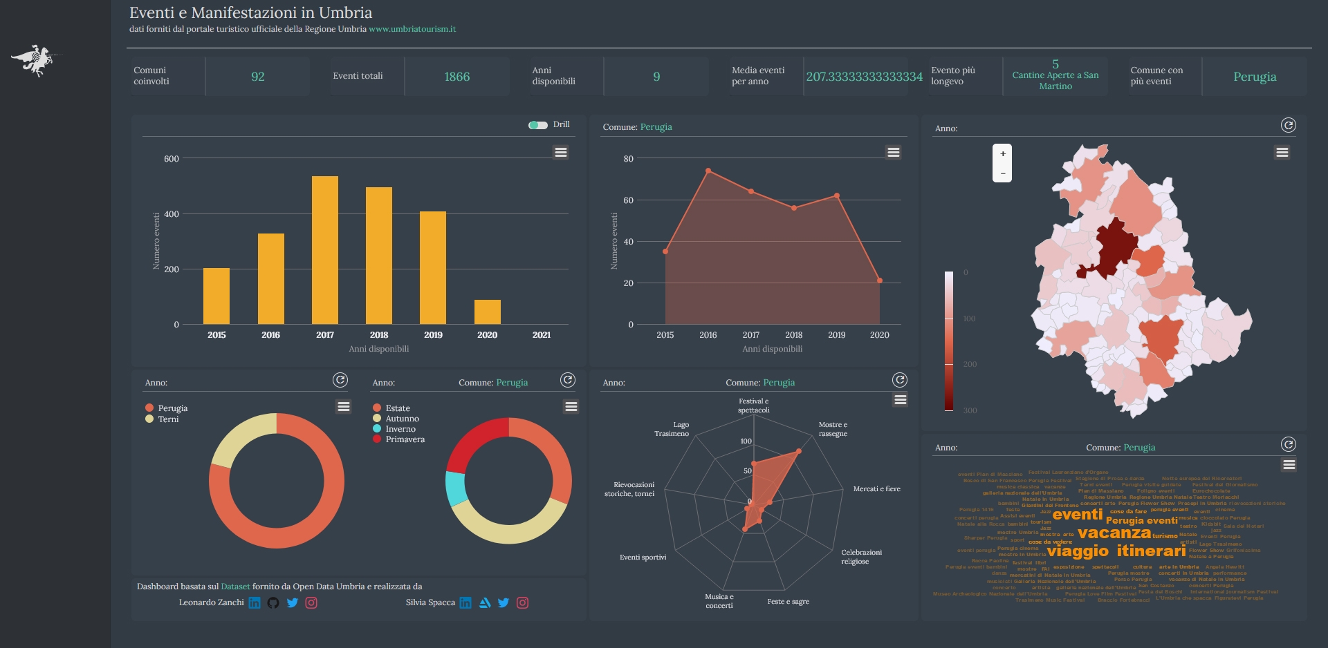The height and width of the screenshot is (648, 1328).
Task: Open Silvia Spacca's Instagram profile
Action: point(523,602)
